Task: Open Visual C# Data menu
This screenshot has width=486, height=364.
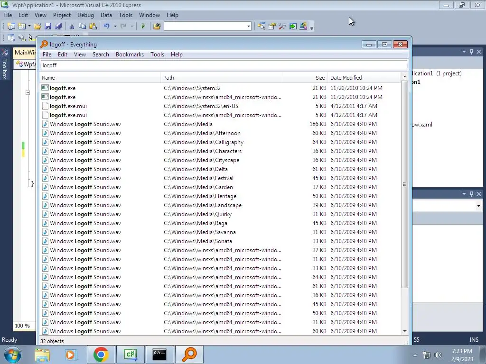Action: click(x=106, y=15)
